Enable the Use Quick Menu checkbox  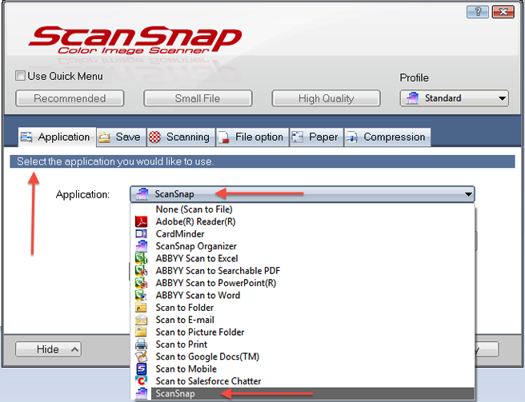coord(20,76)
